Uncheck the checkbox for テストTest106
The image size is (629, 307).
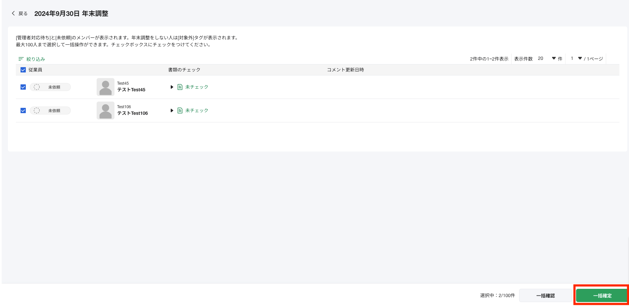tap(23, 110)
